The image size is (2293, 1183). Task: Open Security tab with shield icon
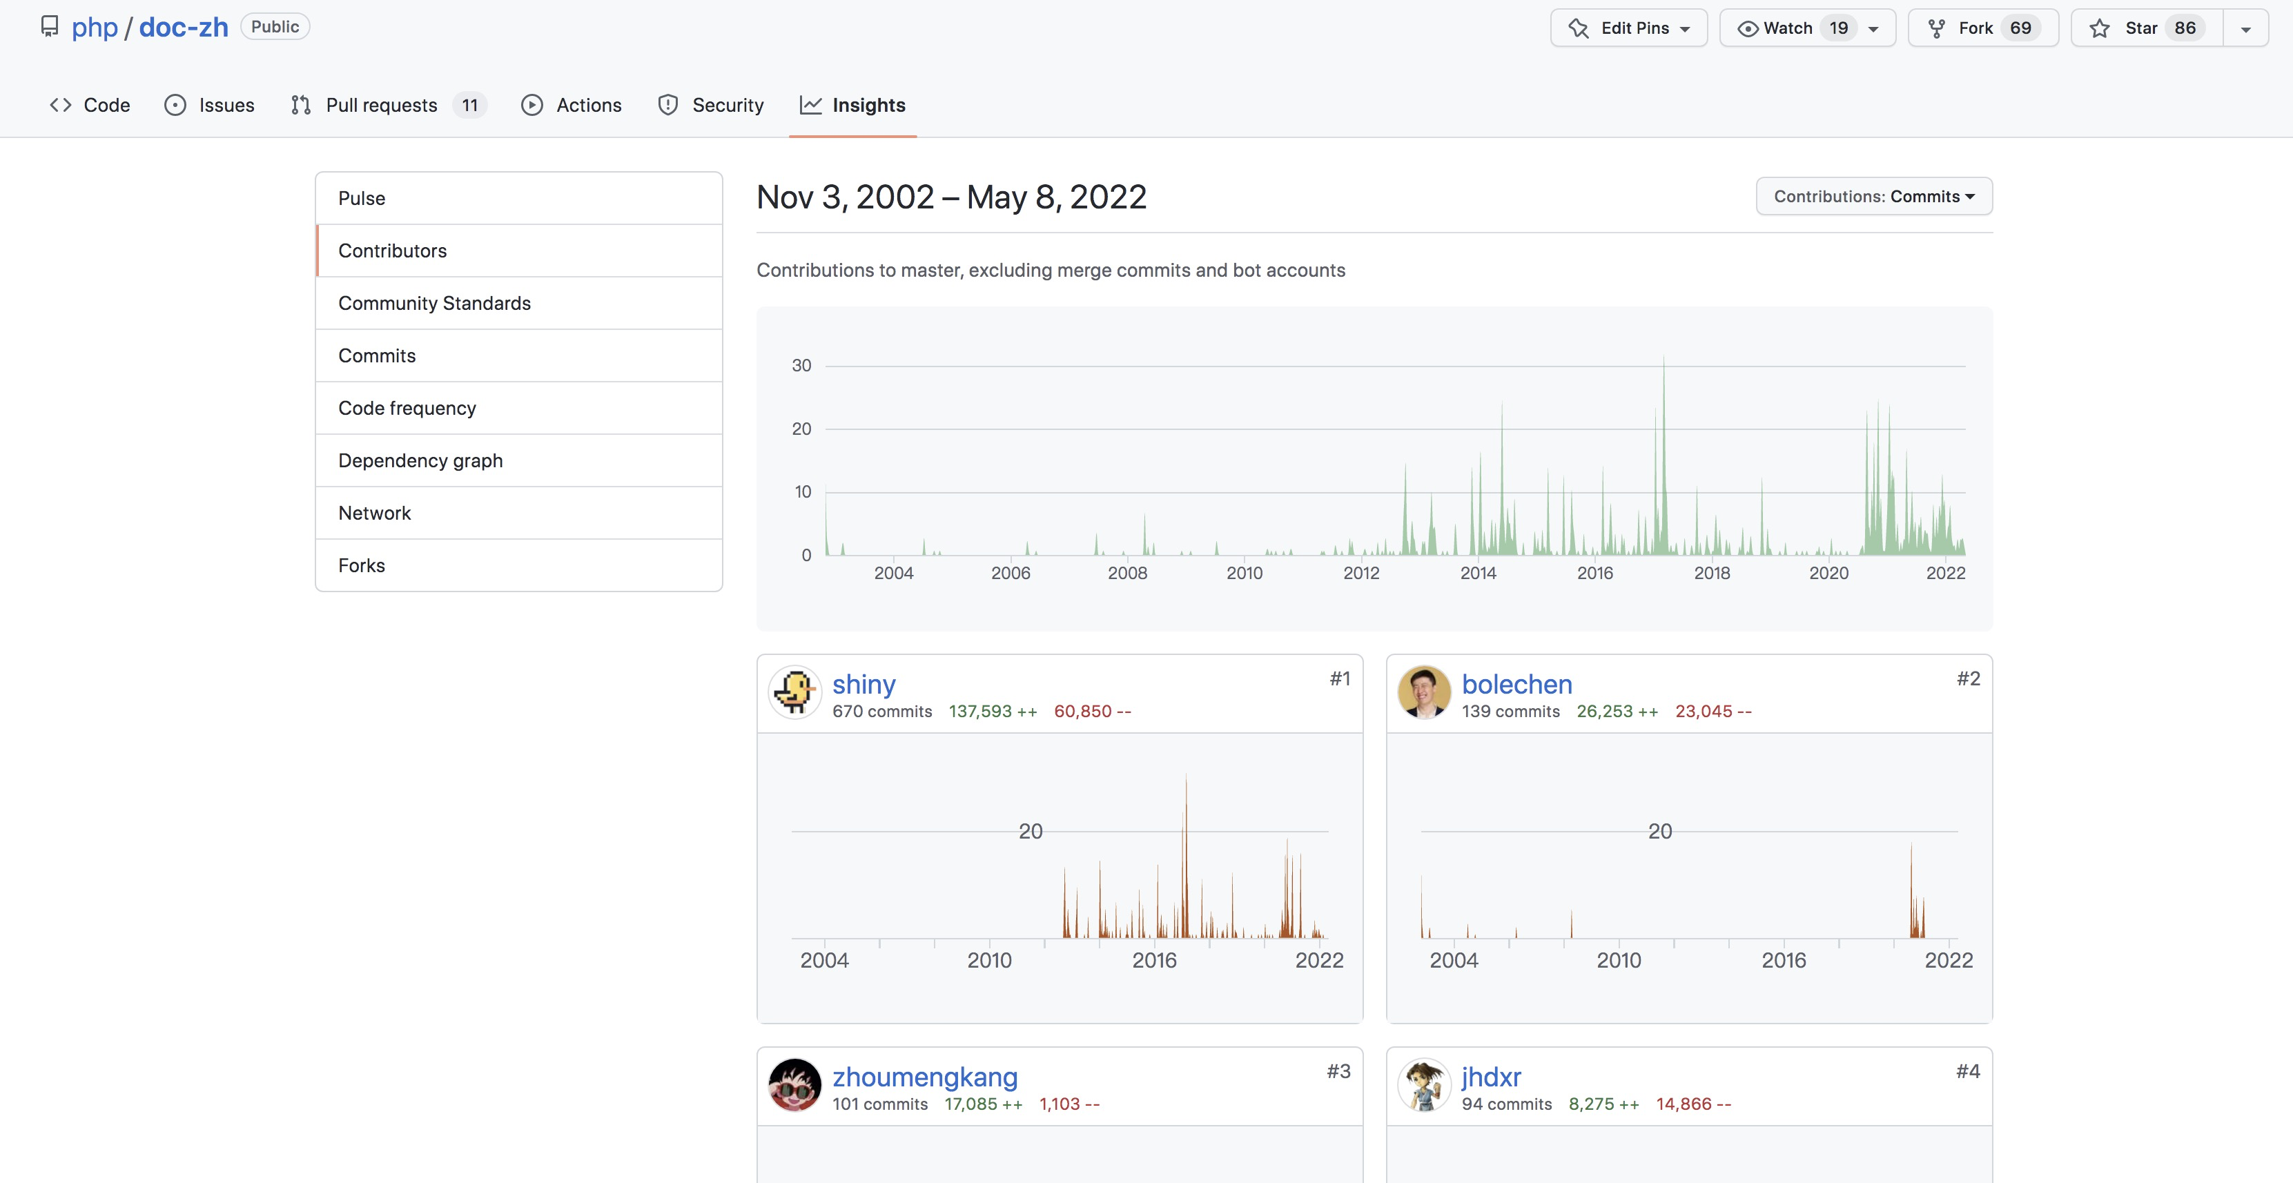click(710, 105)
